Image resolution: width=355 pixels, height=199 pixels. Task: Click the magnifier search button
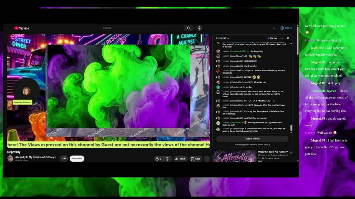pyautogui.click(x=189, y=28)
